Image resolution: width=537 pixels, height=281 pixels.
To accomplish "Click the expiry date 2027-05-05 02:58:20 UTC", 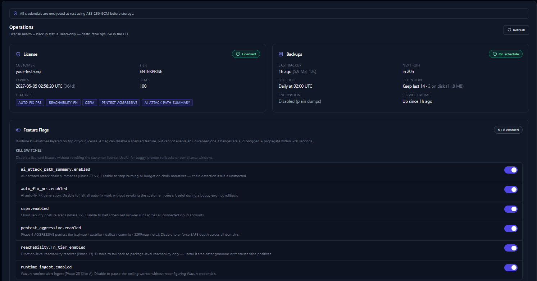I will [39, 86].
